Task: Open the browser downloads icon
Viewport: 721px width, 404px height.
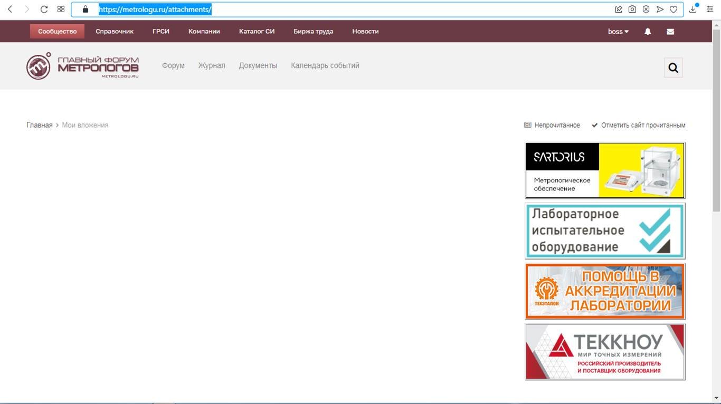Action: coord(693,9)
